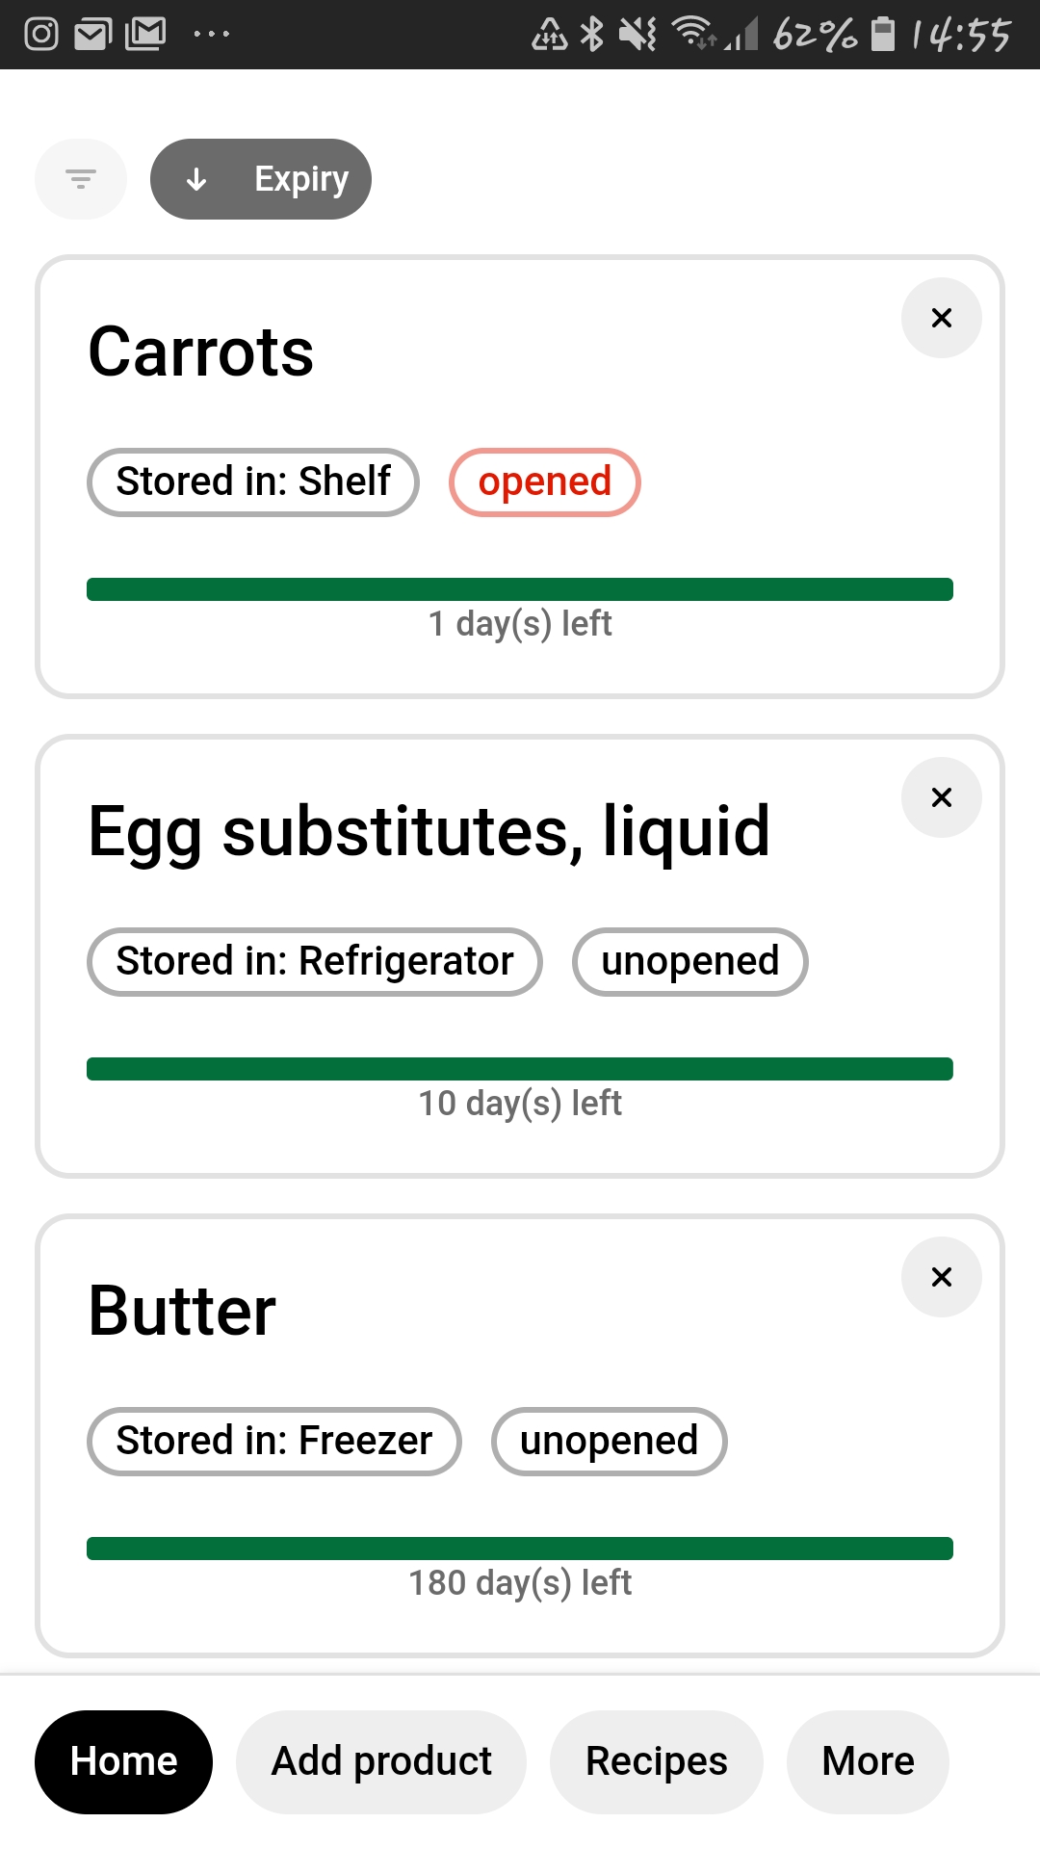Remove the Carrots item

tap(941, 318)
